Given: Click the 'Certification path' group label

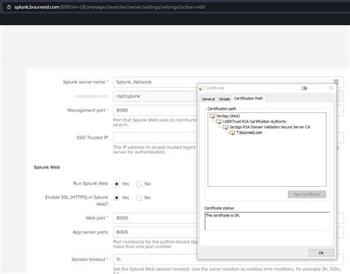Looking at the screenshot, I should [x=222, y=109].
